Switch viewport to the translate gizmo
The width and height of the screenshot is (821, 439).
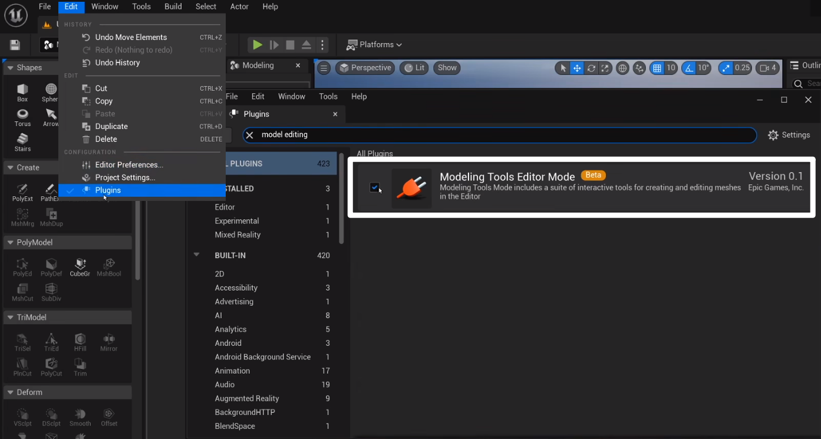577,68
